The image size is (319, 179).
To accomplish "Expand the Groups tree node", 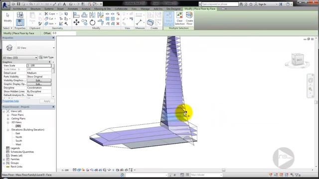I will click(4, 163).
